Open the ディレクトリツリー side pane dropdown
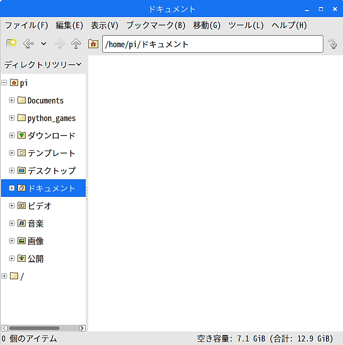343x345 pixels. click(x=43, y=64)
